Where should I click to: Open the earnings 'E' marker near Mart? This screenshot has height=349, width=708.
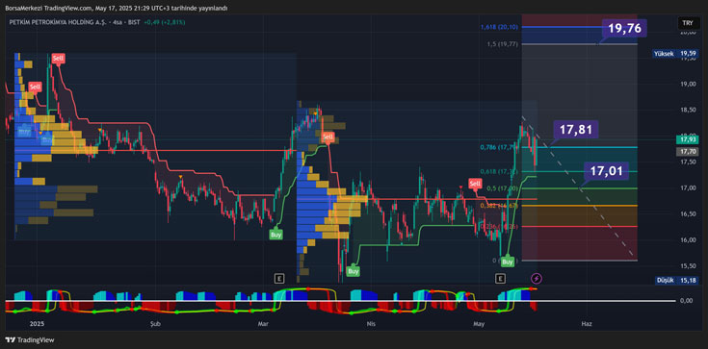coord(280,279)
